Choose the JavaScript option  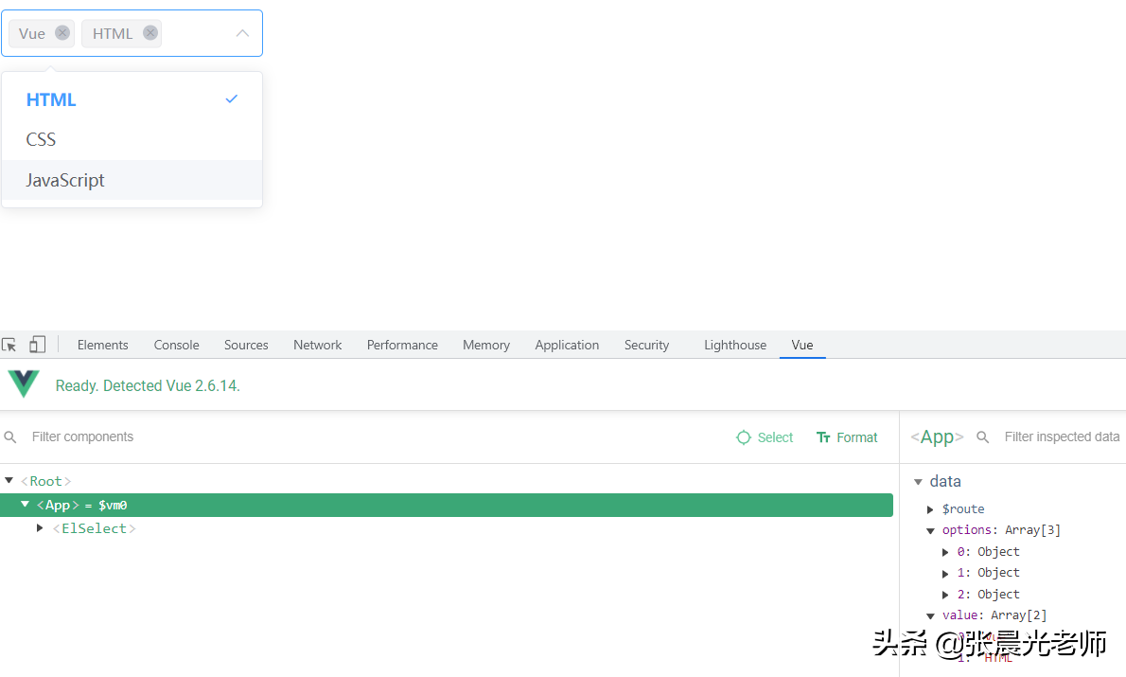point(65,180)
